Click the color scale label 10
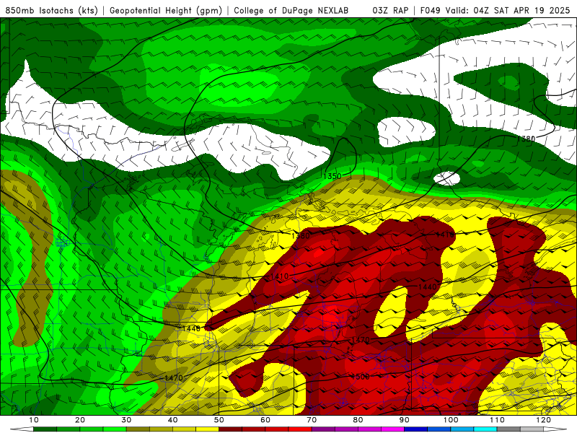The height and width of the screenshot is (433, 577). tap(34, 420)
